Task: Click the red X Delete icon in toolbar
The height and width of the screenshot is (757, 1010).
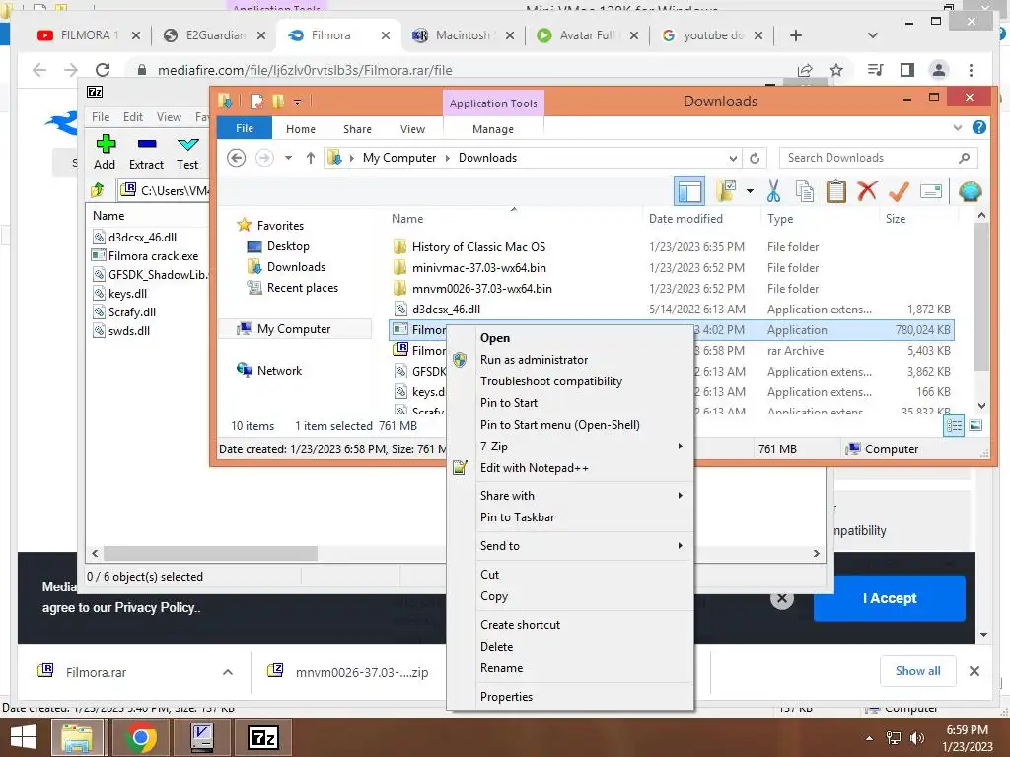Action: (867, 191)
